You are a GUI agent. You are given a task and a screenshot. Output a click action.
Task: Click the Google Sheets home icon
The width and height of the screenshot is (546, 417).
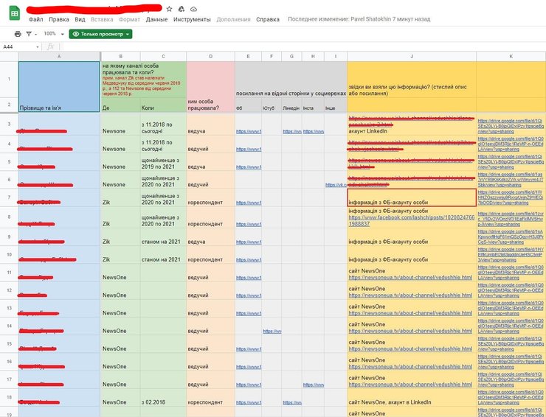point(15,13)
